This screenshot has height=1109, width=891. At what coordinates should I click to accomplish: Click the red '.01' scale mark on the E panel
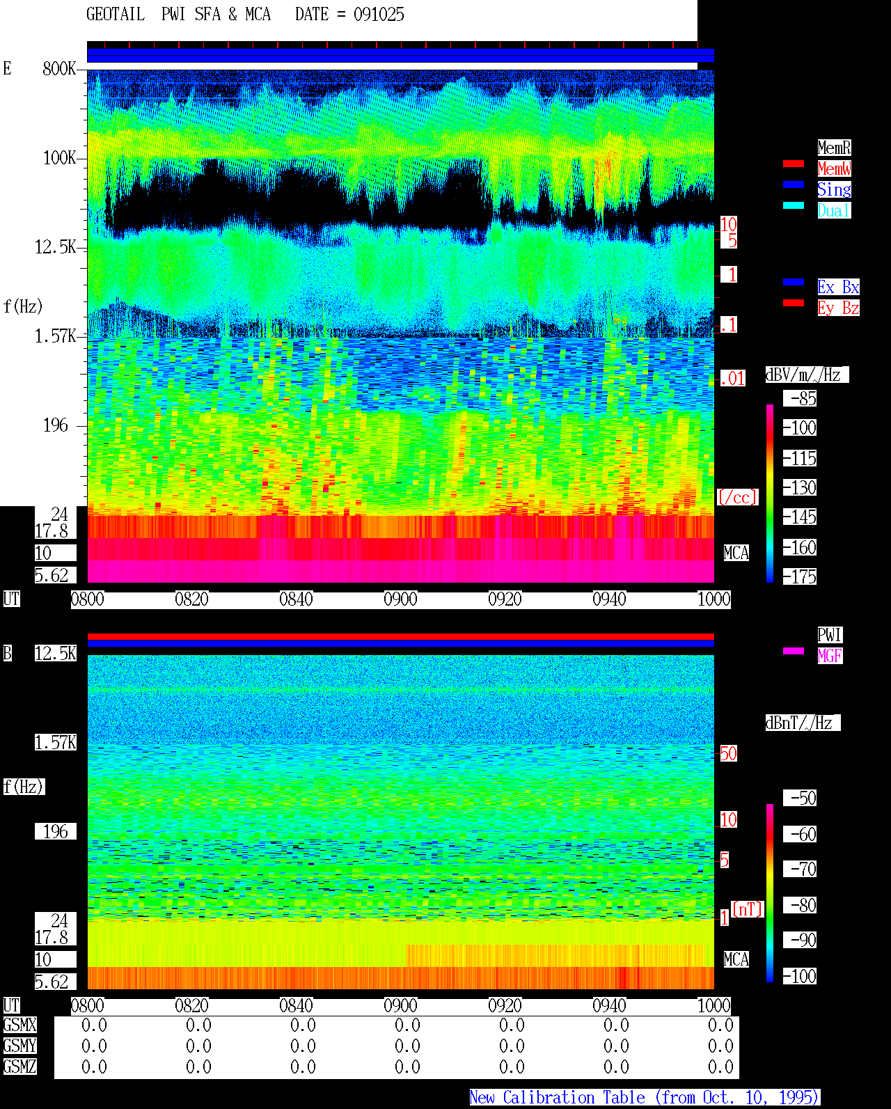[x=732, y=379]
